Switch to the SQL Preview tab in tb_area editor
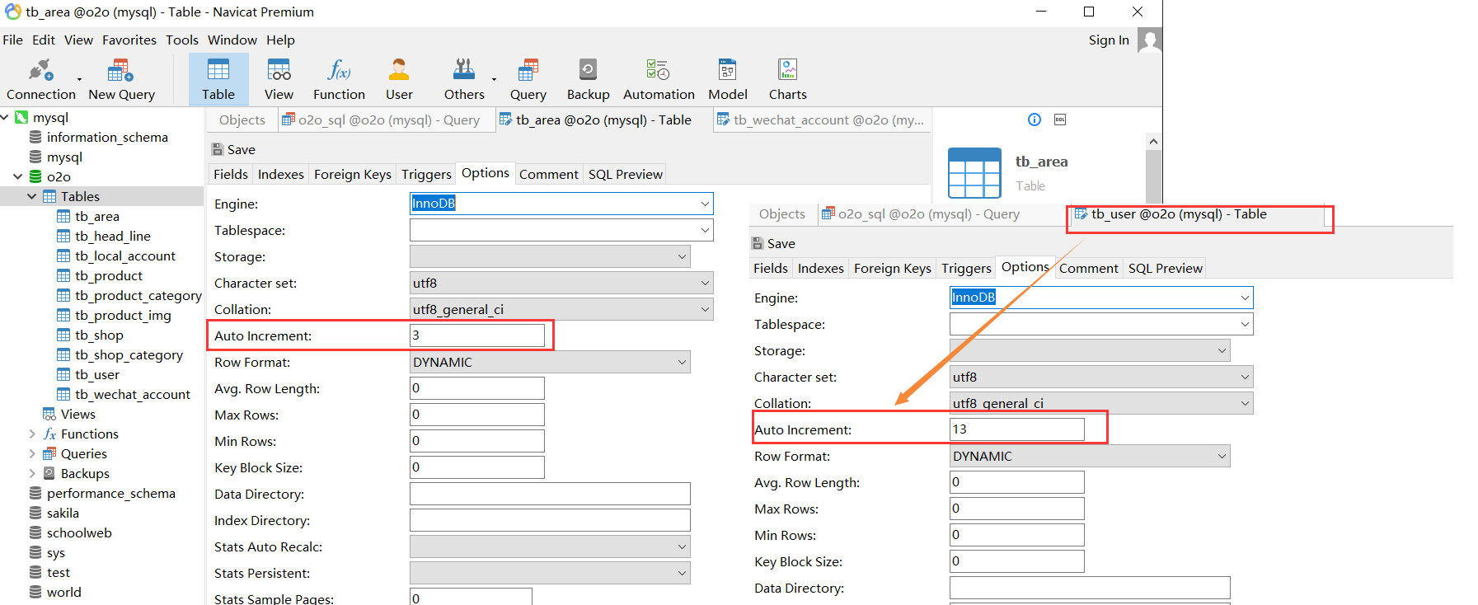The height and width of the screenshot is (605, 1478). (625, 174)
